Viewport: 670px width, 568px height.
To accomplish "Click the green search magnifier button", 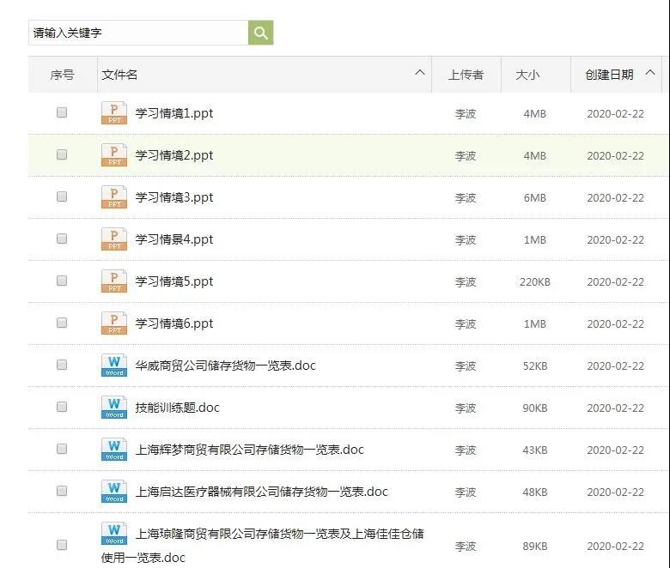I will (x=261, y=33).
